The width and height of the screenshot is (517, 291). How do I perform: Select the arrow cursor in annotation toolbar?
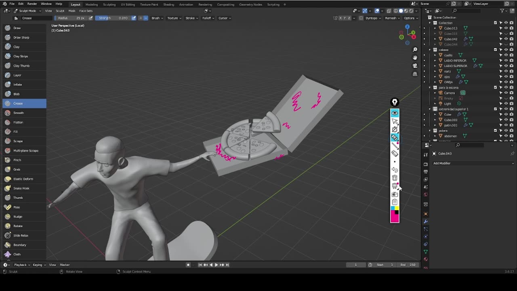[395, 121]
